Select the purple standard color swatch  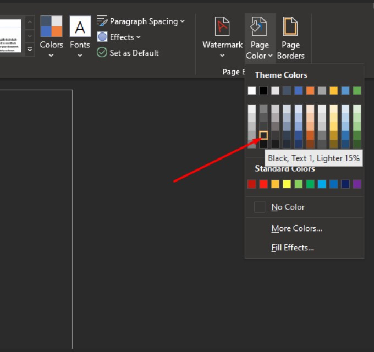click(357, 184)
